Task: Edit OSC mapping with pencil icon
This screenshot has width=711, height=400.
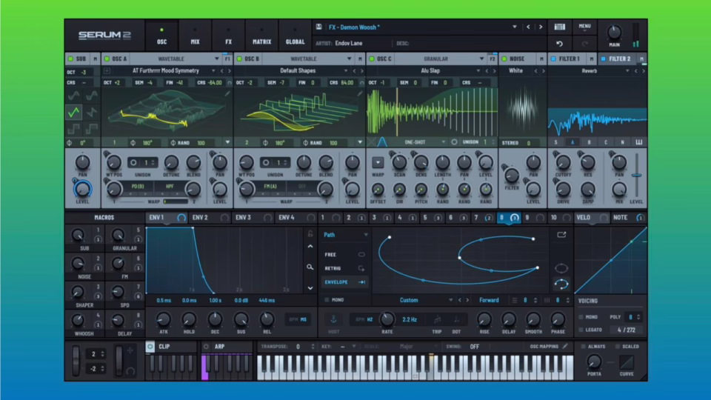Action: click(565, 347)
